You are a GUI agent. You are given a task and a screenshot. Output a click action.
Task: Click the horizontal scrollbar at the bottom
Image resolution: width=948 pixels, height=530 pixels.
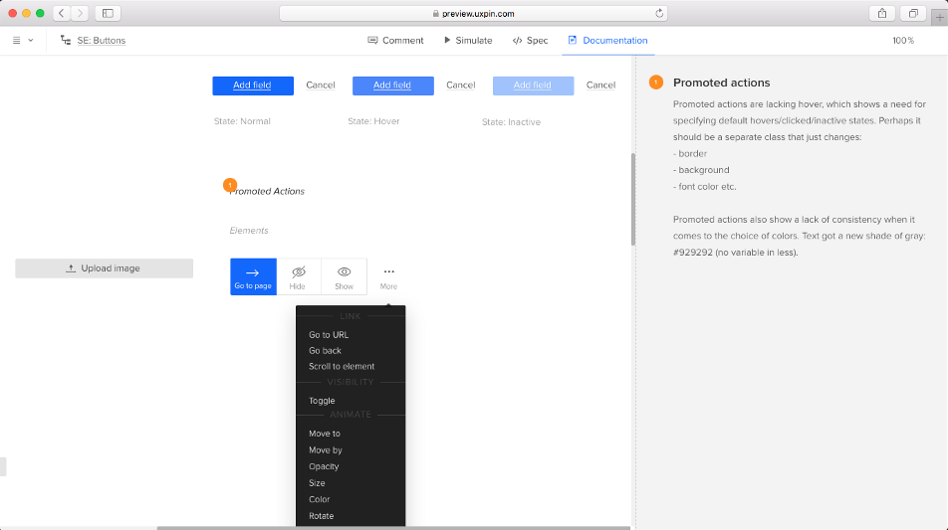[x=393, y=528]
